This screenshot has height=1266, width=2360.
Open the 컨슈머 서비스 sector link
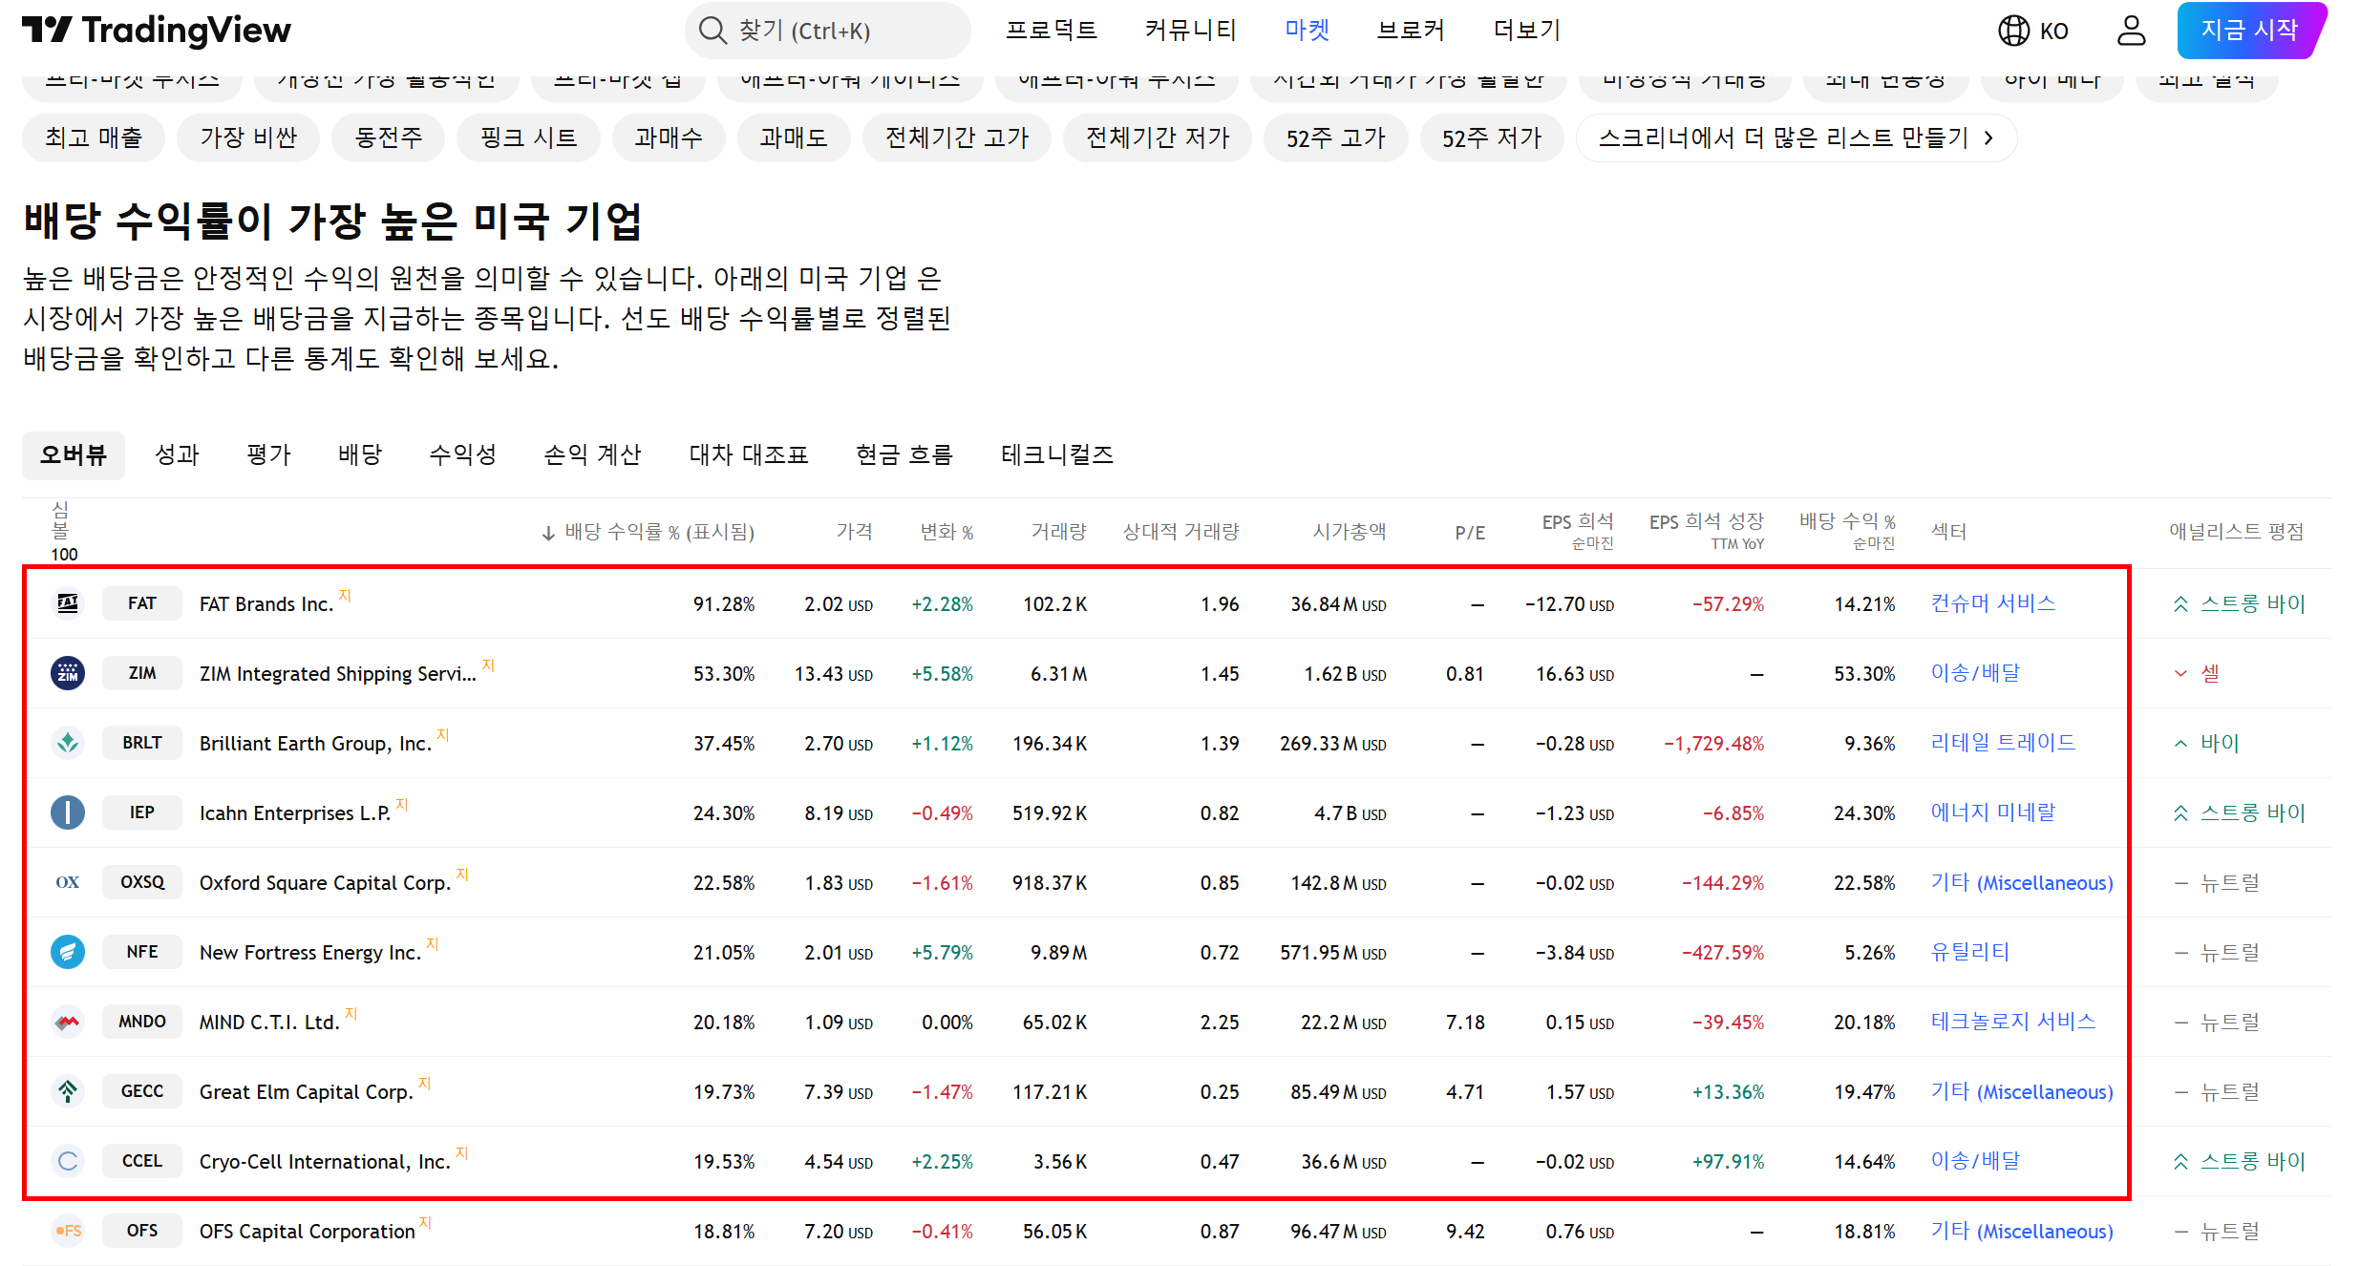tap(1992, 603)
